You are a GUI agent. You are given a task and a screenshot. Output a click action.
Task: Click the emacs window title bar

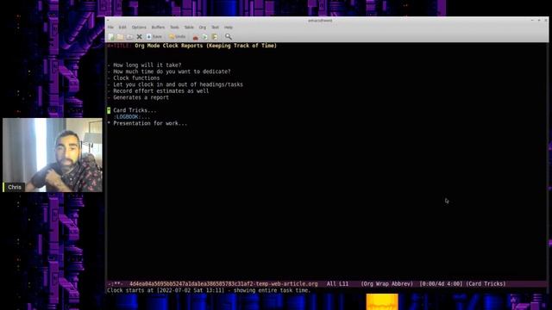pyautogui.click(x=327, y=21)
